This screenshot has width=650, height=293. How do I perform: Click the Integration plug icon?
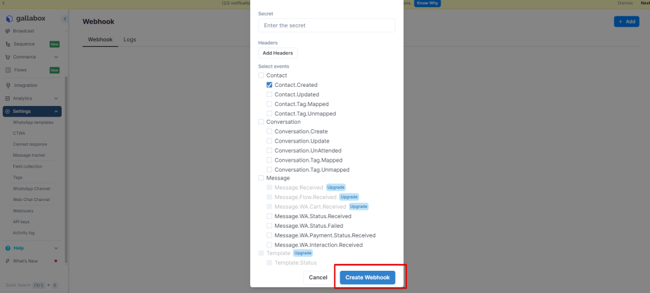[x=8, y=86]
